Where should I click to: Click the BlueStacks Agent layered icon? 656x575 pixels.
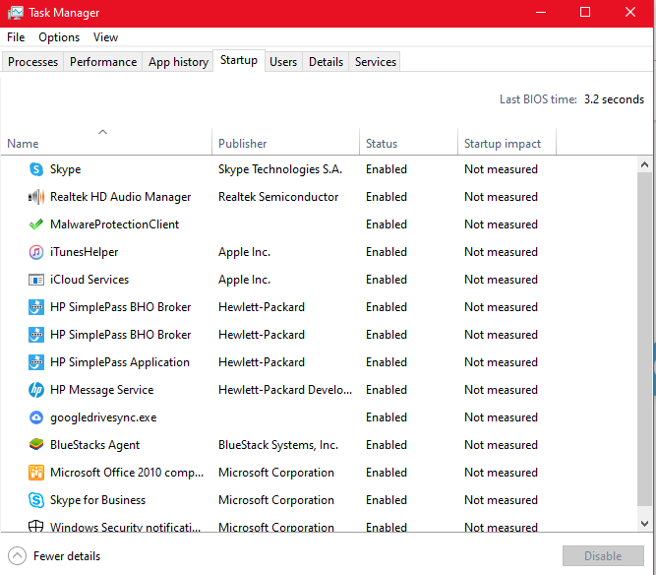tap(36, 444)
